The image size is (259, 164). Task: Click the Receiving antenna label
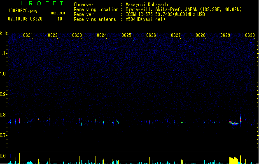95,19
